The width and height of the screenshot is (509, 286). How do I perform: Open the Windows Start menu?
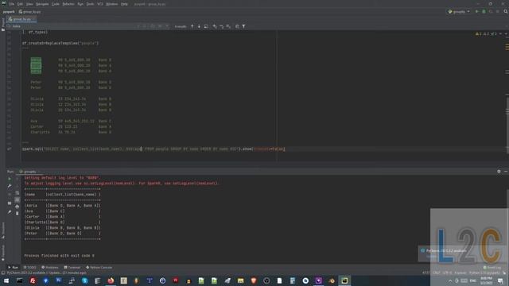pos(6,280)
